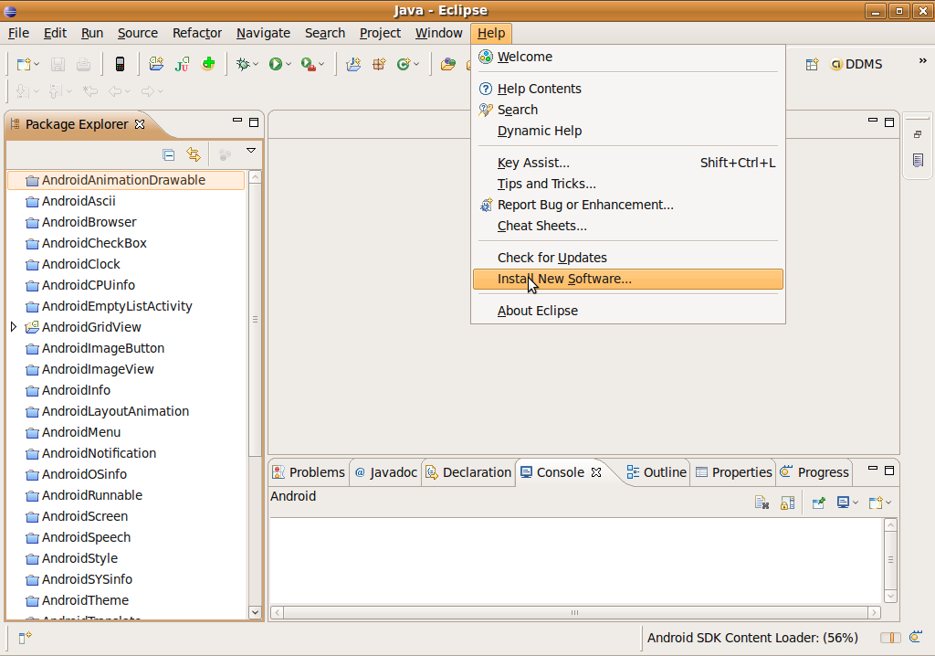935x656 pixels.
Task: Click the New Java Class icon
Action: [404, 64]
